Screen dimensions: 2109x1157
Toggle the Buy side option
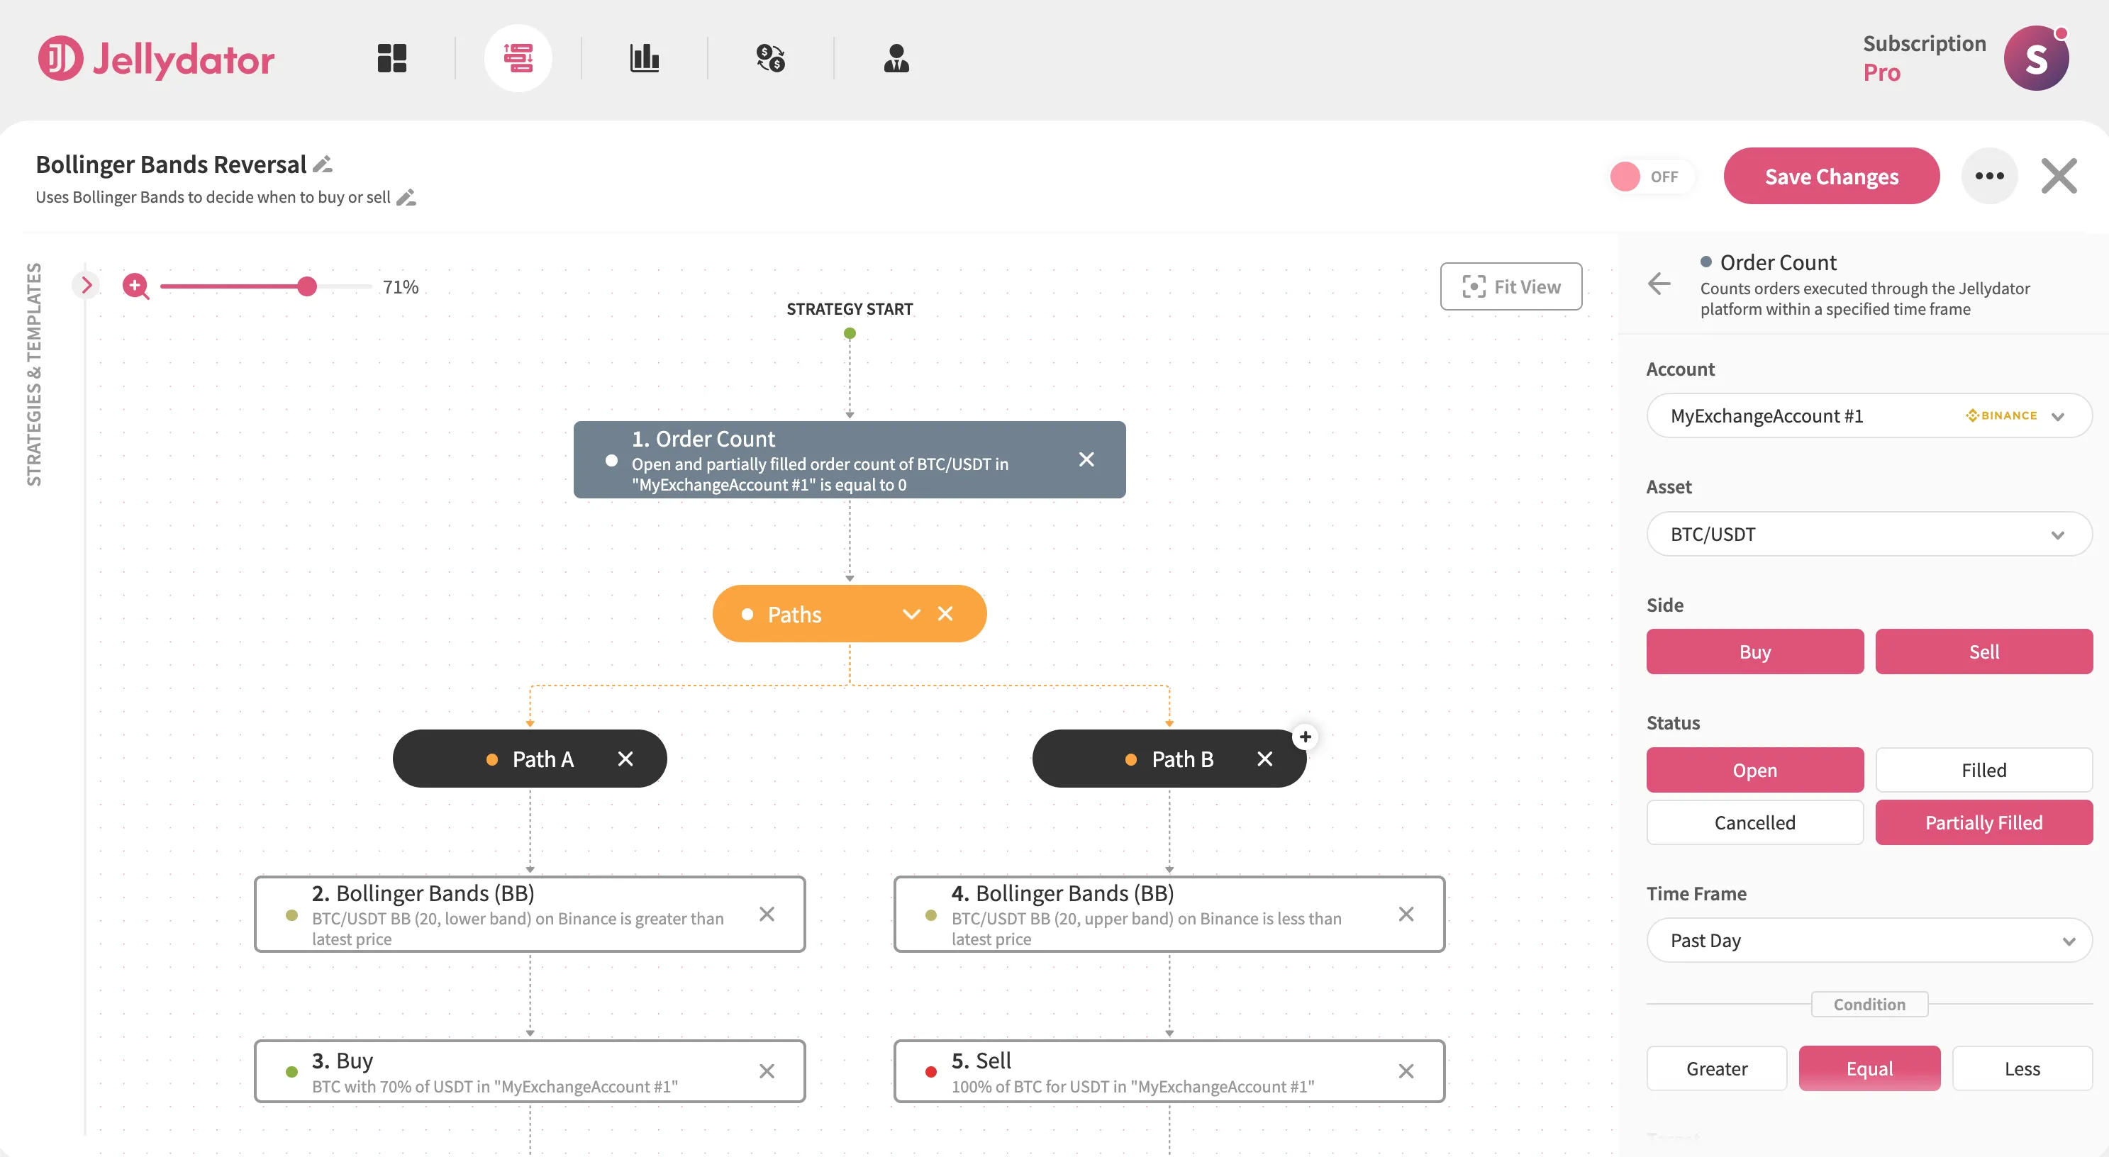[x=1755, y=652]
